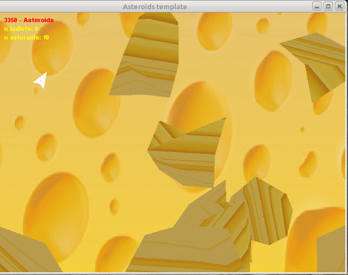Close the Asteroids template window
The height and width of the screenshot is (275, 348).
click(339, 6)
